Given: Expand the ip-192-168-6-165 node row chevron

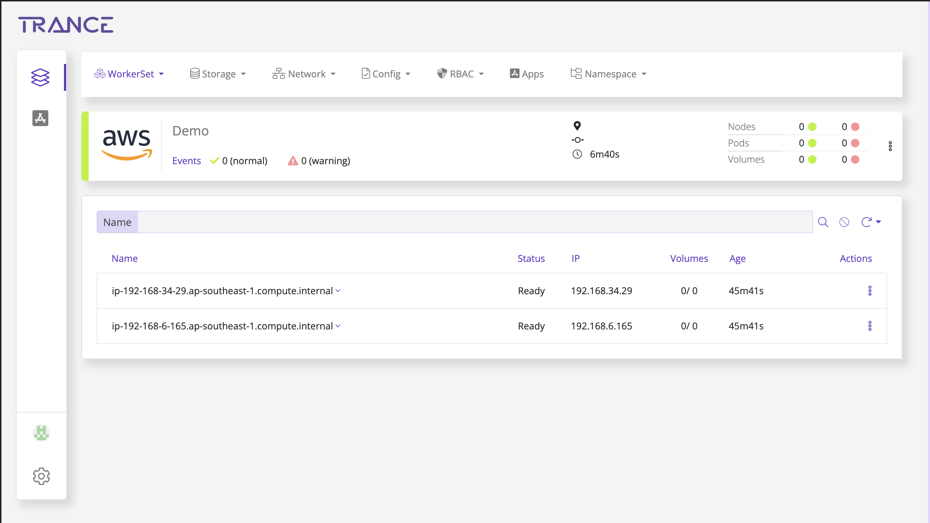Looking at the screenshot, I should [x=338, y=326].
